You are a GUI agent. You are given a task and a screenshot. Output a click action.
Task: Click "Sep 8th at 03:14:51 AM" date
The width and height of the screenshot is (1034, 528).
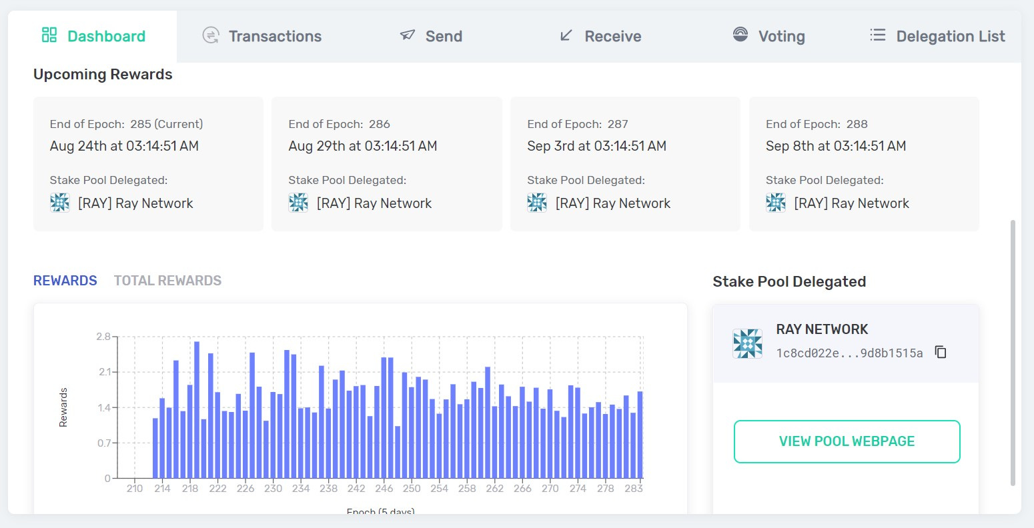836,146
